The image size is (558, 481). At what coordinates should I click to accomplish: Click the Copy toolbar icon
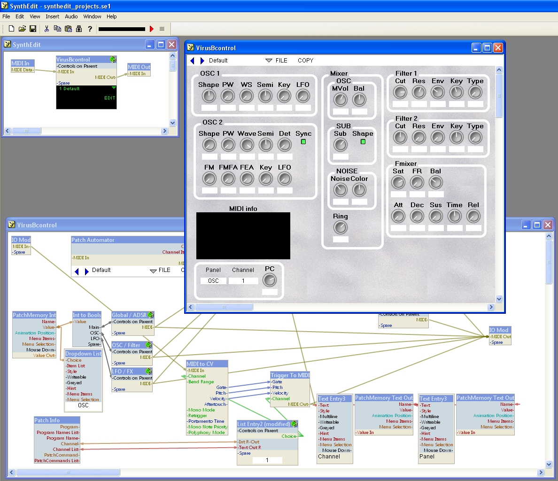point(57,29)
